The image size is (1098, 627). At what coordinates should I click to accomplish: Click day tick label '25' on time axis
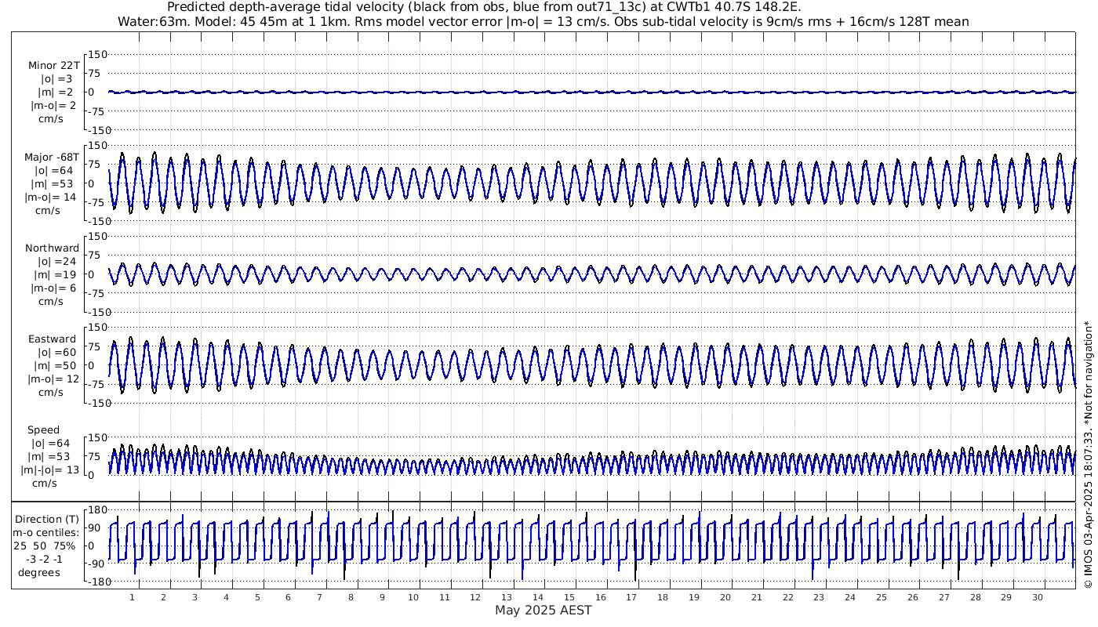pyautogui.click(x=881, y=597)
